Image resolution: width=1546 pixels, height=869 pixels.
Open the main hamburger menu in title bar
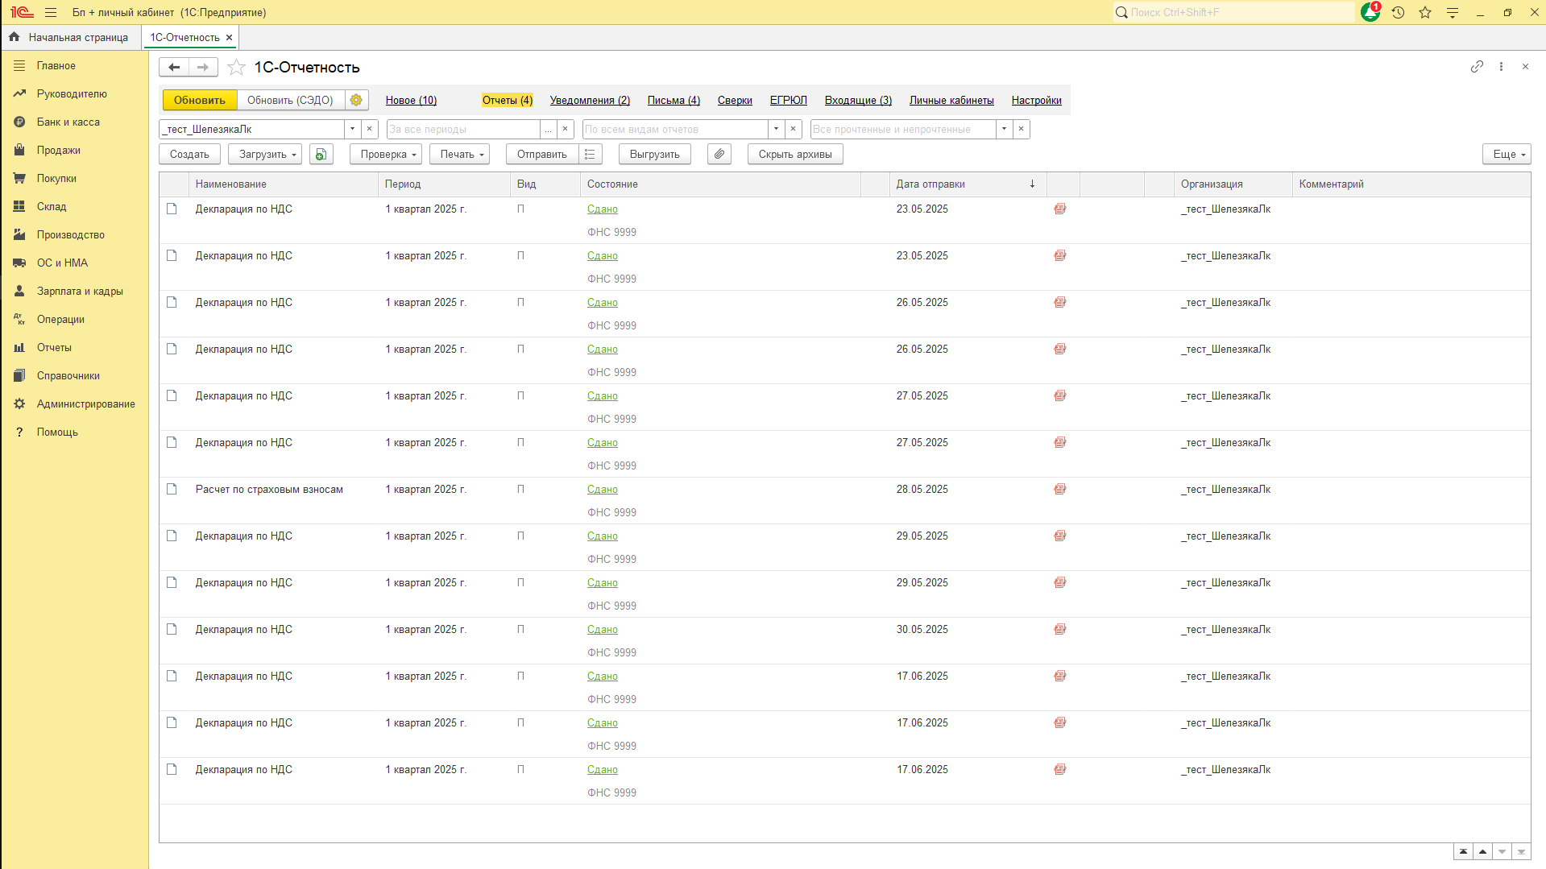[51, 12]
